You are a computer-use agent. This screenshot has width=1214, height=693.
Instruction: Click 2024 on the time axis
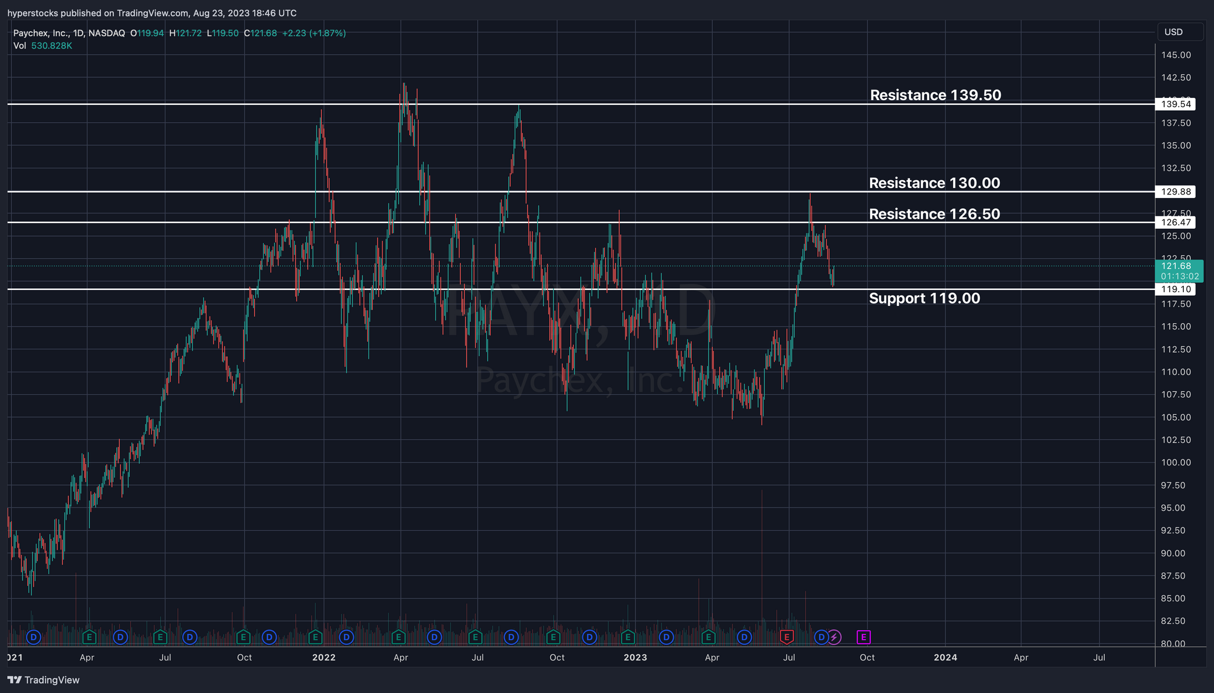click(x=945, y=657)
